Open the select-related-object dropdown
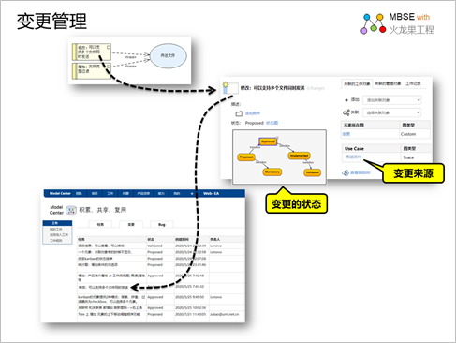This screenshot has height=343, width=456. point(392,112)
